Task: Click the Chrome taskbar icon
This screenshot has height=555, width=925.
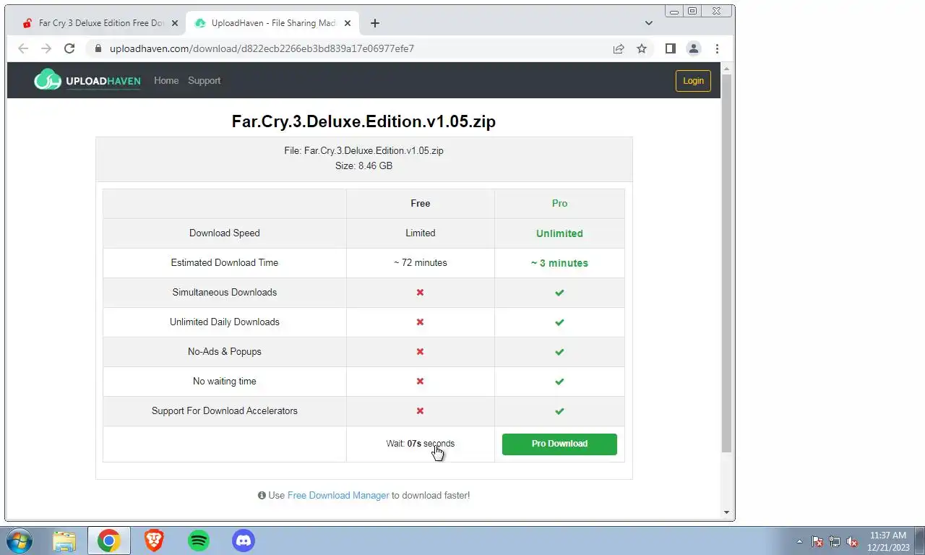Action: 109,541
